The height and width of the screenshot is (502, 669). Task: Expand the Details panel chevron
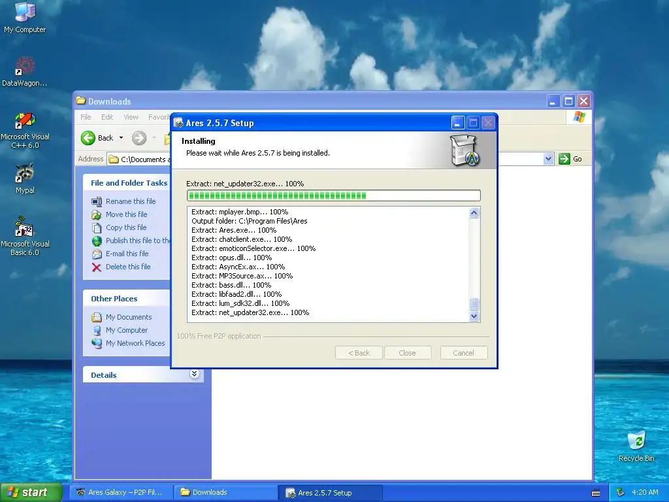point(194,374)
